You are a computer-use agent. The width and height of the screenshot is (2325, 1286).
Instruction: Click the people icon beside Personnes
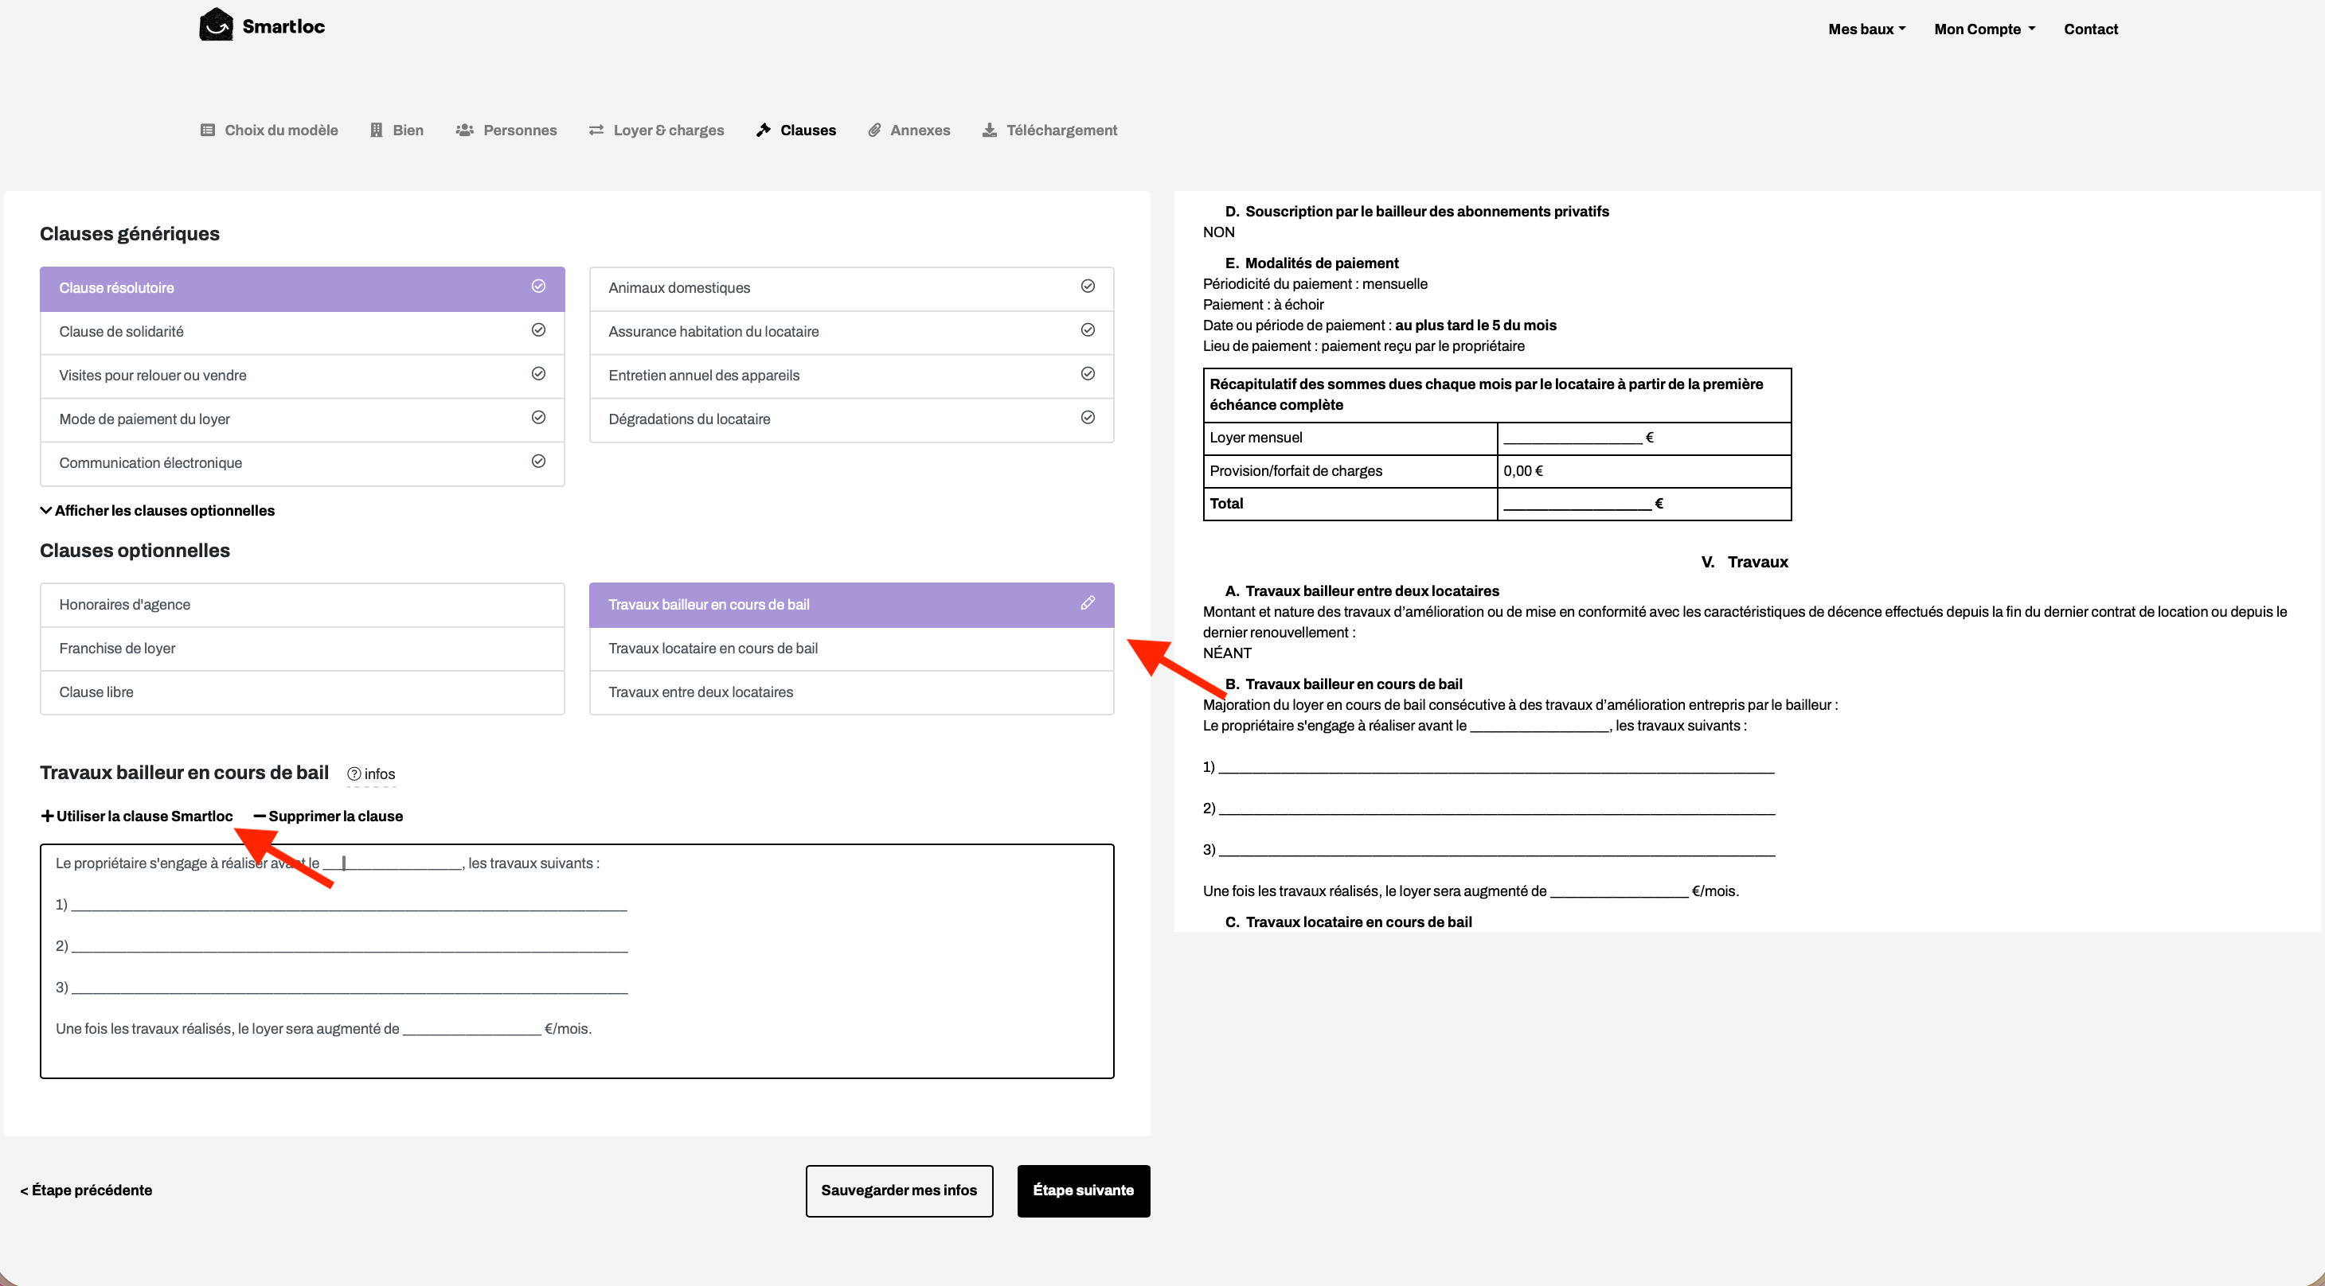[x=465, y=130]
